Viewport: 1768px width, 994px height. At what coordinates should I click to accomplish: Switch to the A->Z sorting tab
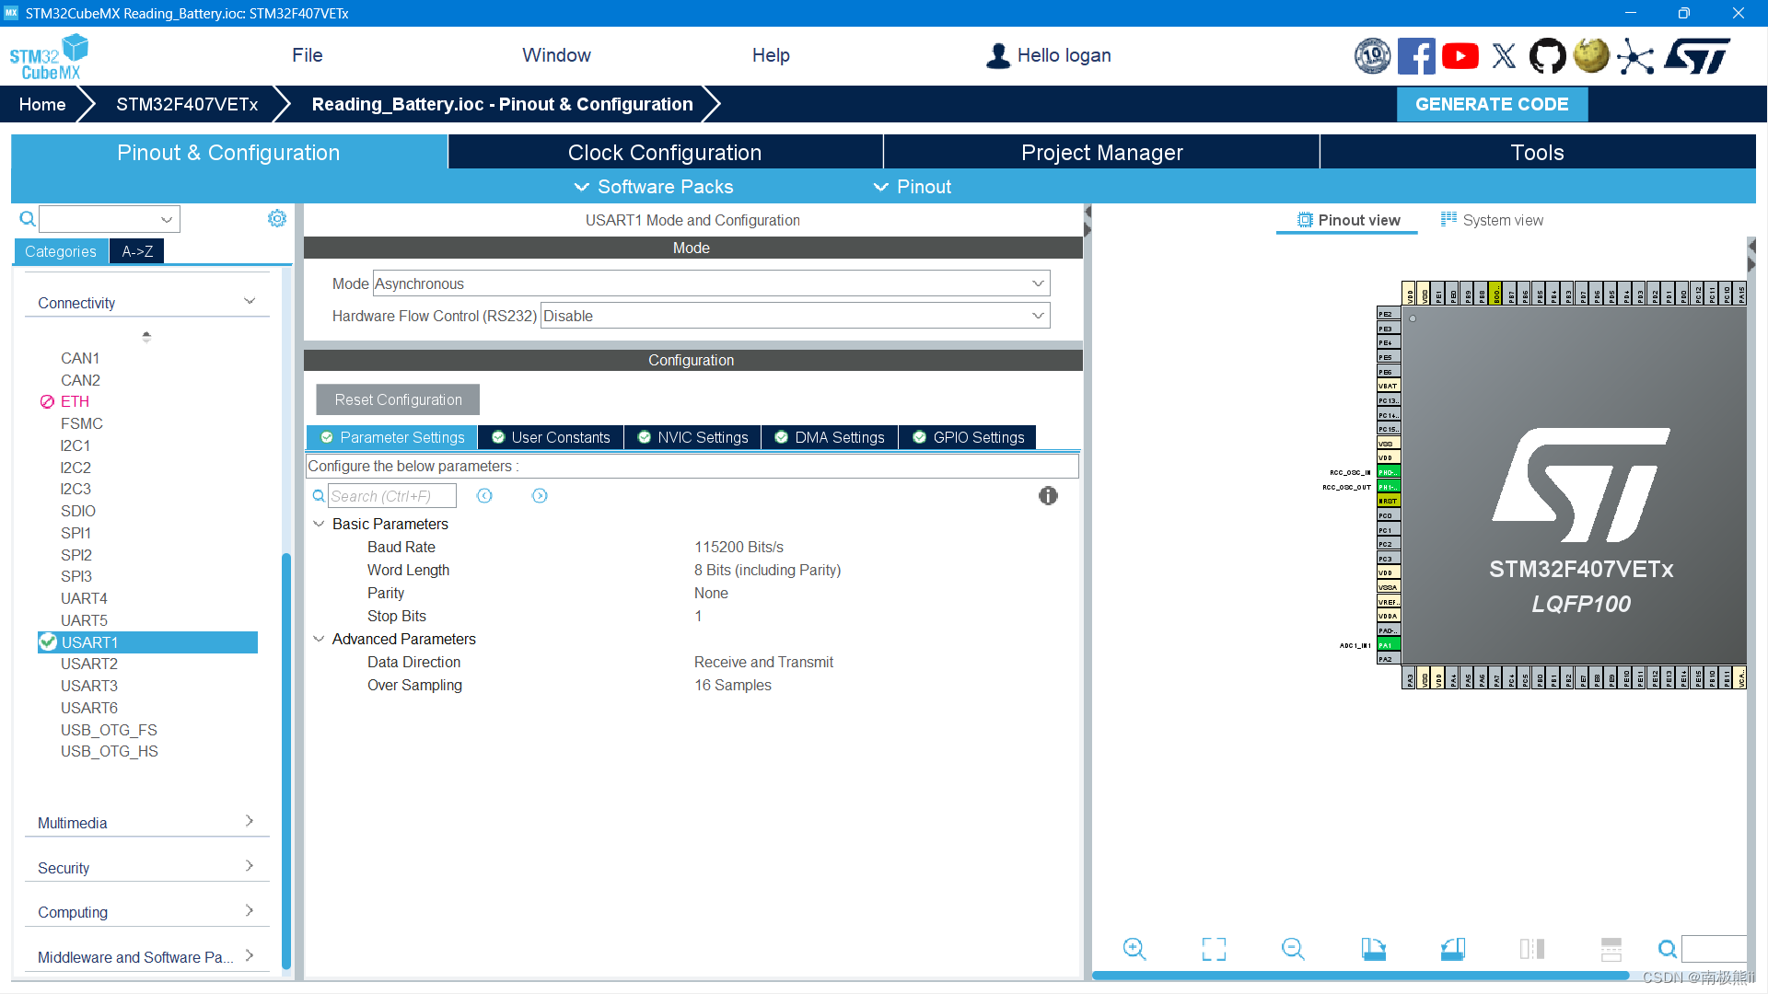[137, 251]
